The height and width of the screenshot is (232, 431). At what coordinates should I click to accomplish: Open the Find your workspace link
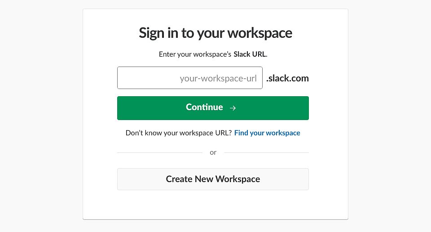click(267, 133)
